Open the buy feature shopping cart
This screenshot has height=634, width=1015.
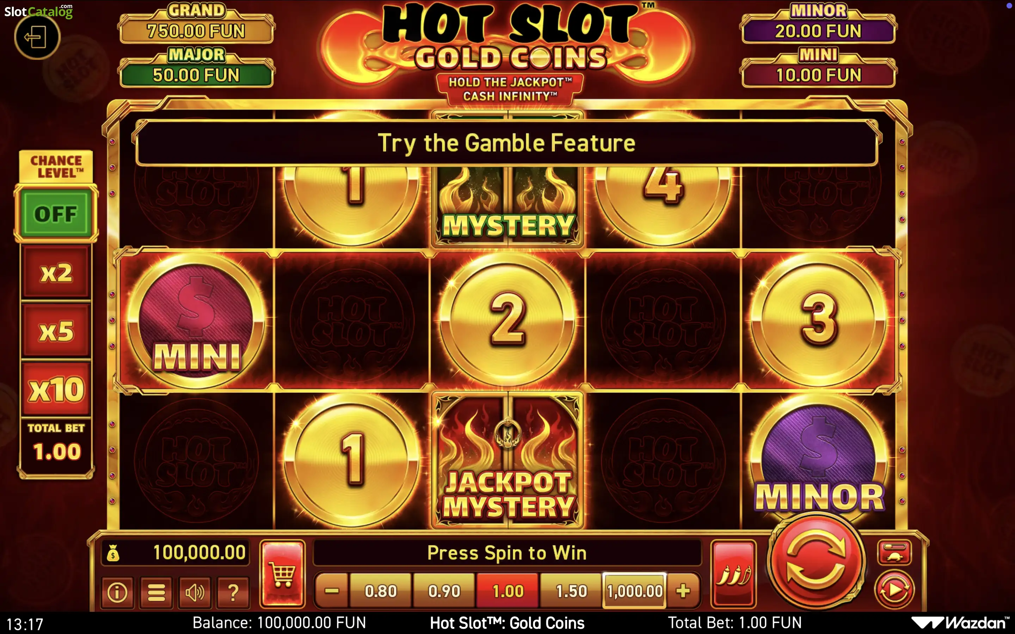(x=282, y=573)
